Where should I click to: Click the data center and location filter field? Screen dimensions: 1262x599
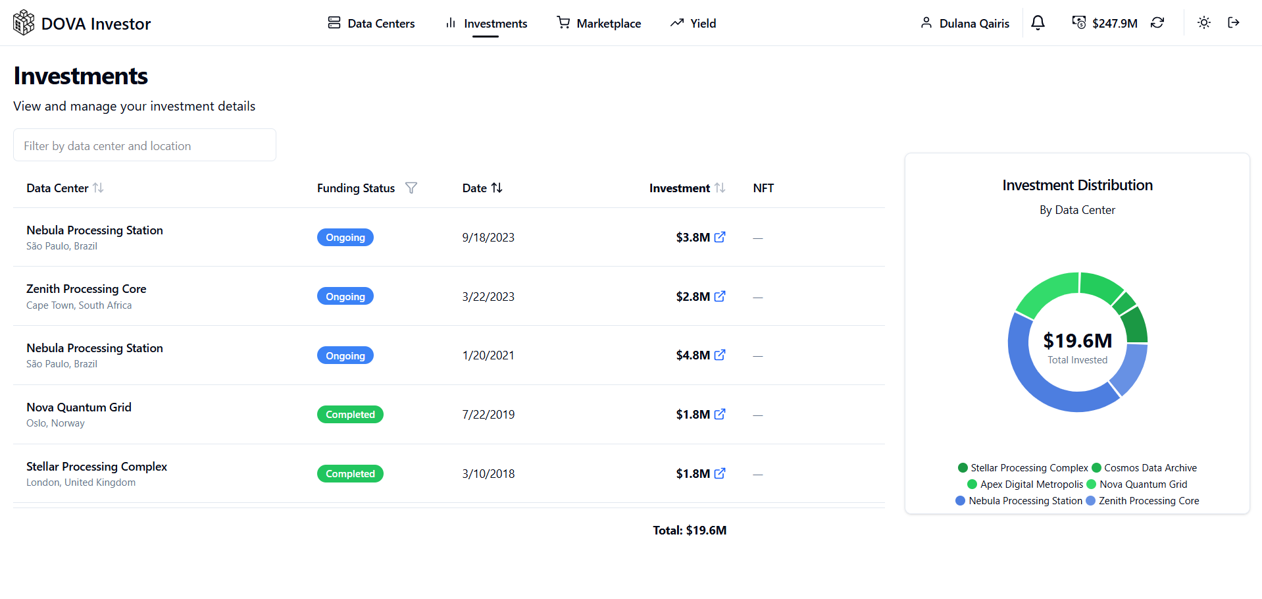tap(144, 145)
